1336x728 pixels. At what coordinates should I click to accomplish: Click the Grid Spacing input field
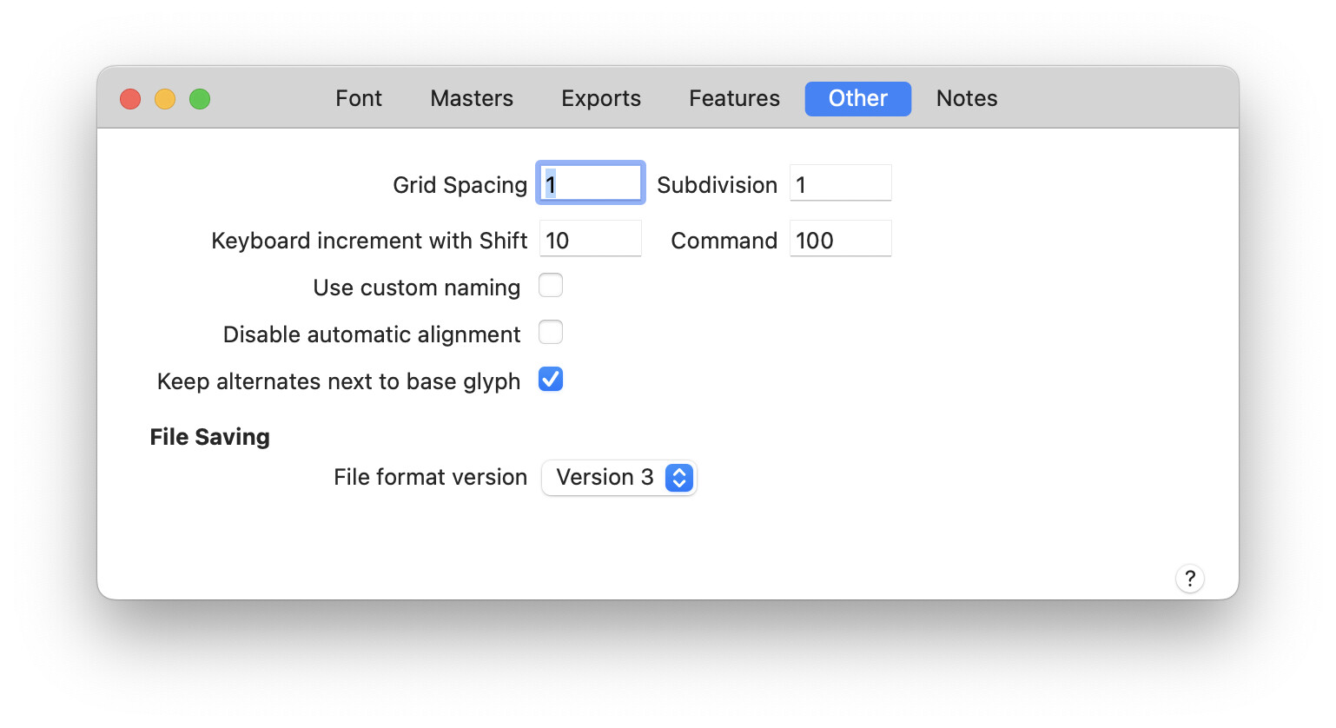pos(591,183)
